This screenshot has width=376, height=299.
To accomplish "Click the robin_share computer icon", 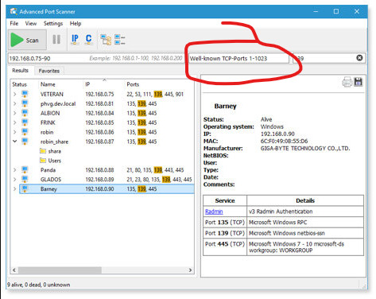I will click(x=25, y=142).
